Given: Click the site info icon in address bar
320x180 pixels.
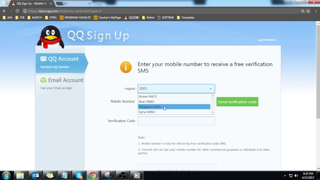Looking at the screenshot, I should coord(25,11).
